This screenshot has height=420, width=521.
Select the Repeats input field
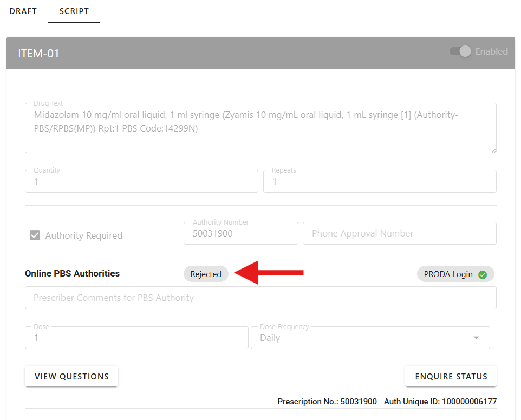tap(379, 182)
